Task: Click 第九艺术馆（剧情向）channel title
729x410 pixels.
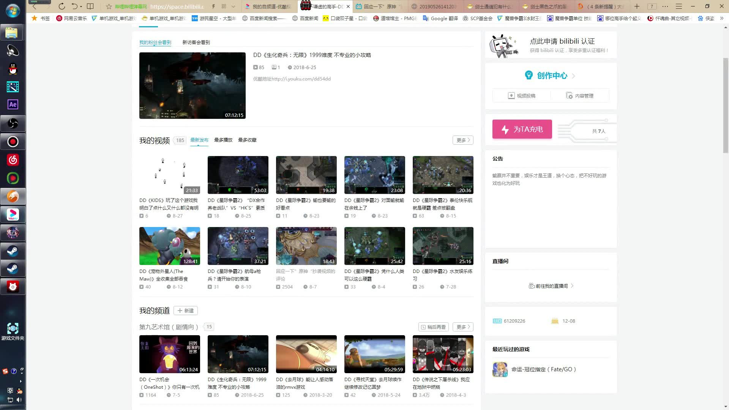Action: (x=169, y=327)
